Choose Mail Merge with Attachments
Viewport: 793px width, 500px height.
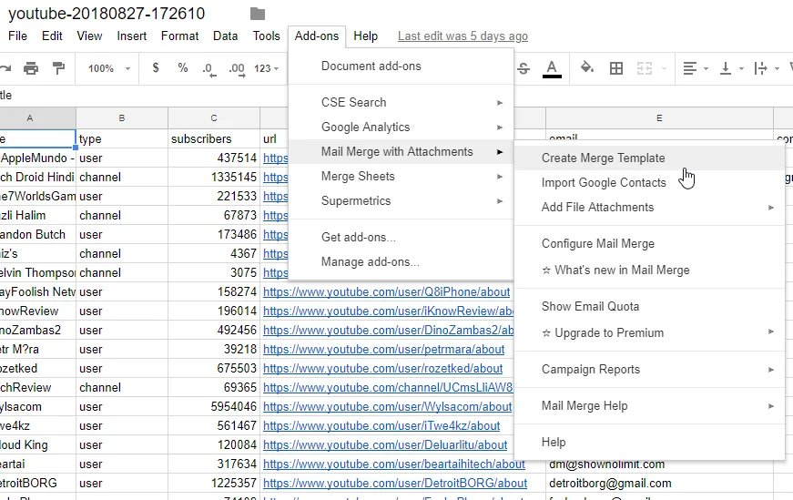[x=401, y=152]
